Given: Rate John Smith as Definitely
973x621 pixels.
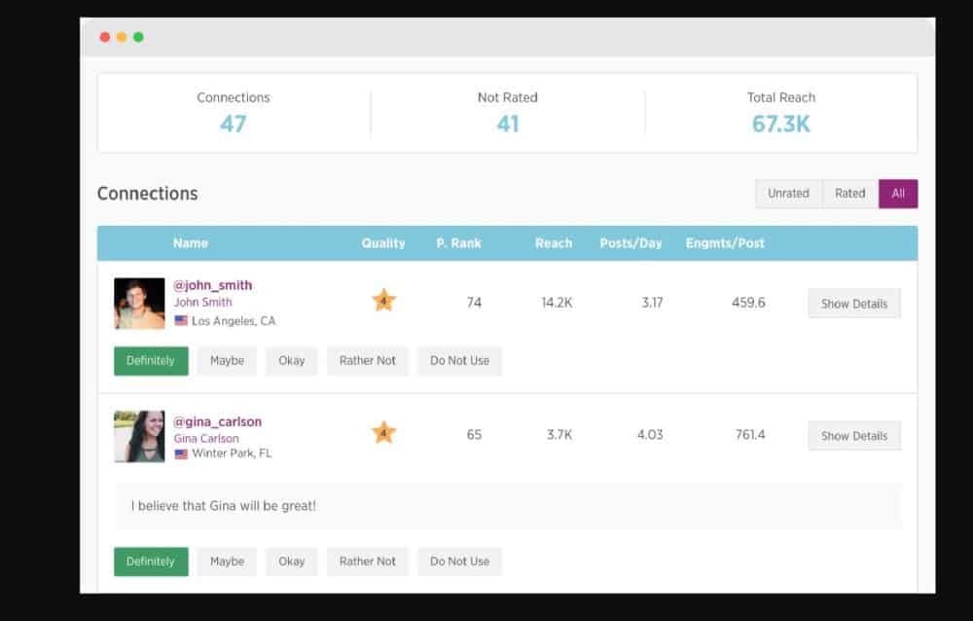Looking at the screenshot, I should (151, 360).
